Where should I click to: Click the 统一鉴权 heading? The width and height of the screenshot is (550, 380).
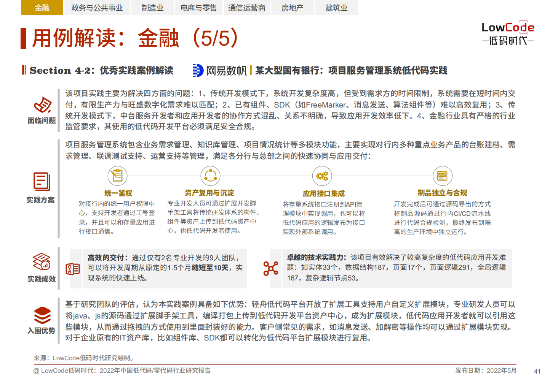pyautogui.click(x=118, y=193)
